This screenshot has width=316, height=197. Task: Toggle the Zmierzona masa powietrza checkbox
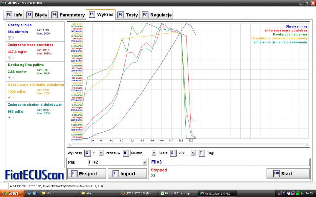(x=9, y=58)
